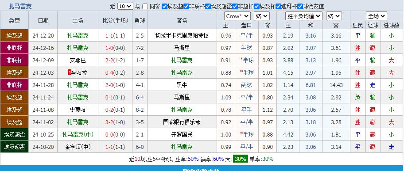
Task: Click the 日期 column header
Action: click(43, 21)
